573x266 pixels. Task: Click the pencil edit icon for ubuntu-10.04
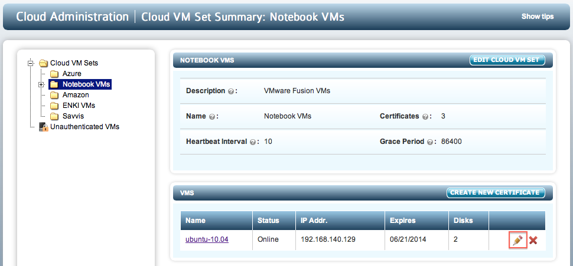click(x=517, y=240)
